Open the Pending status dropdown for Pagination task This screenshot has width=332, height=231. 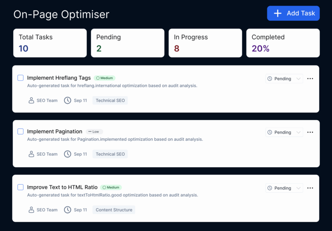(284, 132)
